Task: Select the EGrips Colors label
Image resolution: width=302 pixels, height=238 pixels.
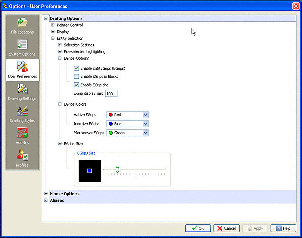Action: coord(75,104)
